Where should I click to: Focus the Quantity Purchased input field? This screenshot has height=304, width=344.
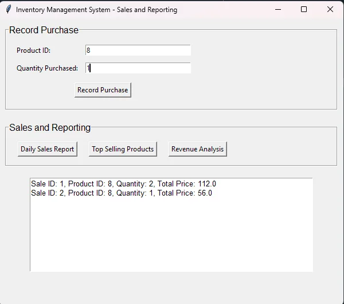138,68
